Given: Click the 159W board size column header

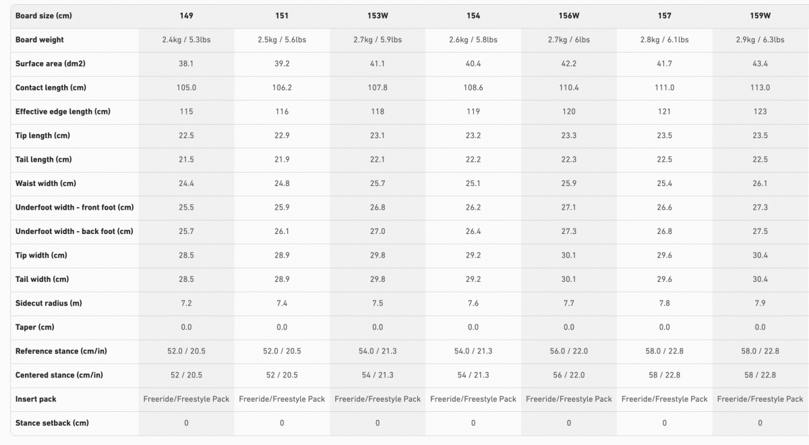Looking at the screenshot, I should click(760, 16).
